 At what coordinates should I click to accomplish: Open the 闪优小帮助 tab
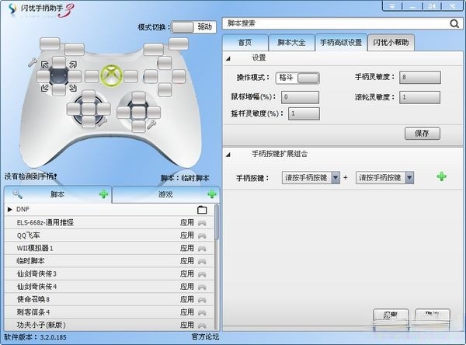coord(391,43)
